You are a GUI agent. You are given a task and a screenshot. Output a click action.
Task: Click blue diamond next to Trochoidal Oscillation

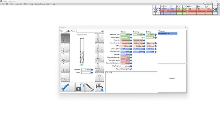pyautogui.click(x=131, y=63)
